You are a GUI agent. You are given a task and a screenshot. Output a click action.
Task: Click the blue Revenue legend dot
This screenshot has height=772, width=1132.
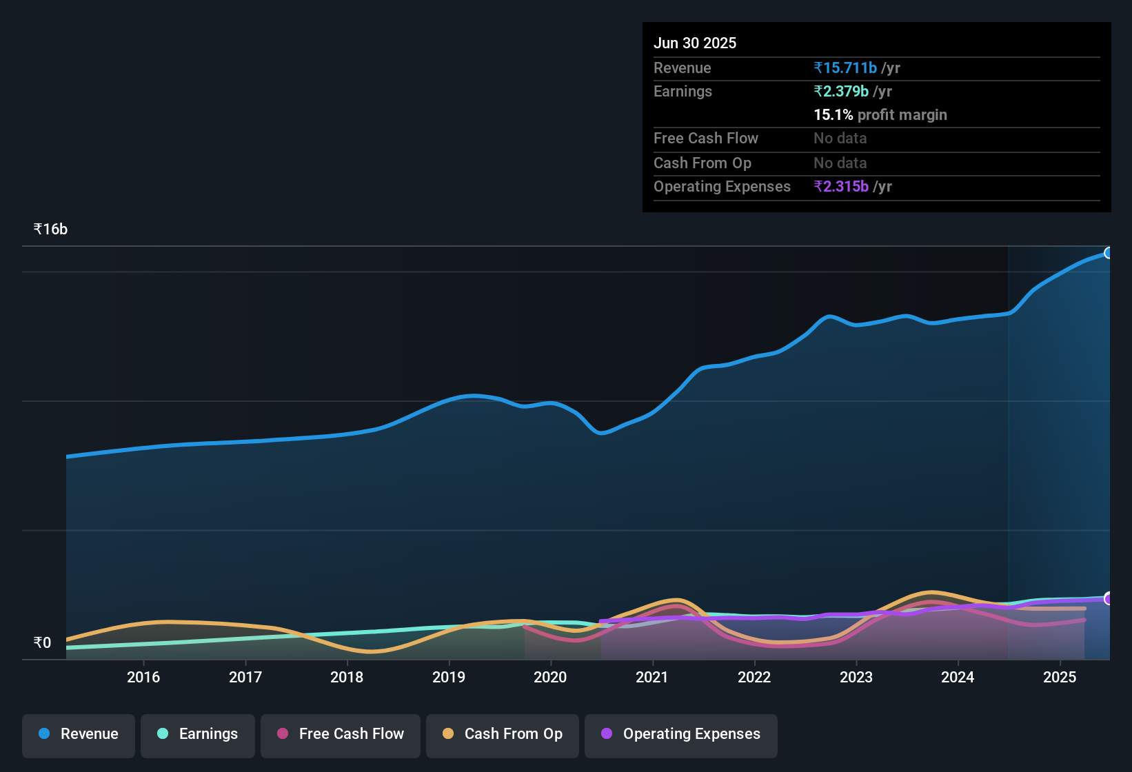[x=44, y=734]
